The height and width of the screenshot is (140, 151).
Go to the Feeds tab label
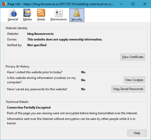click(x=41, y=19)
